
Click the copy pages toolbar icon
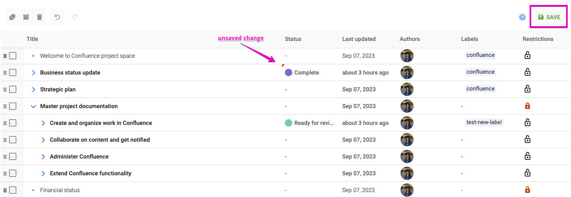[x=12, y=17]
